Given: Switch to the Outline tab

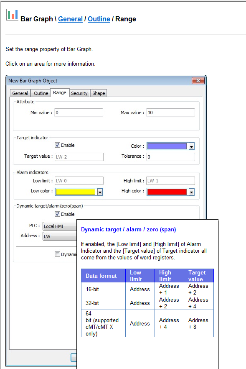Looking at the screenshot, I should point(41,93).
